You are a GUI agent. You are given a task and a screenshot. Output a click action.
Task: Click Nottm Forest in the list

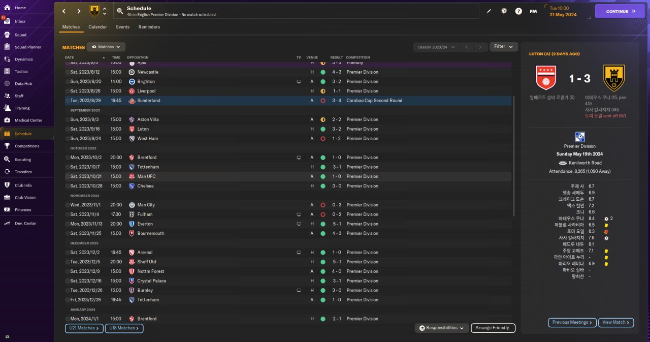(x=150, y=272)
